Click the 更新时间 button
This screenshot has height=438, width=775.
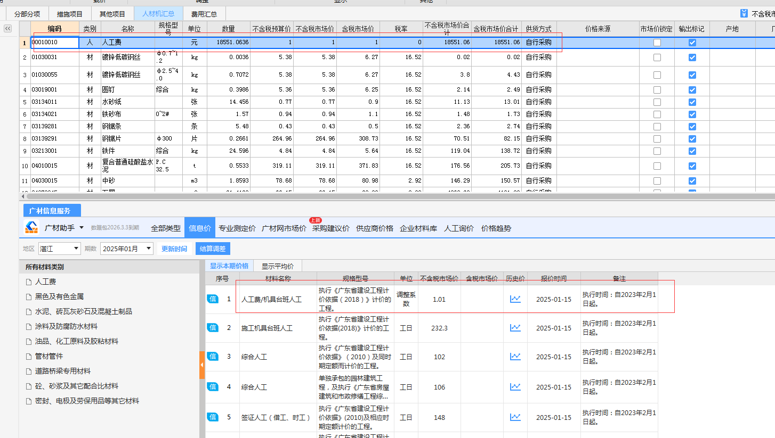coord(174,249)
